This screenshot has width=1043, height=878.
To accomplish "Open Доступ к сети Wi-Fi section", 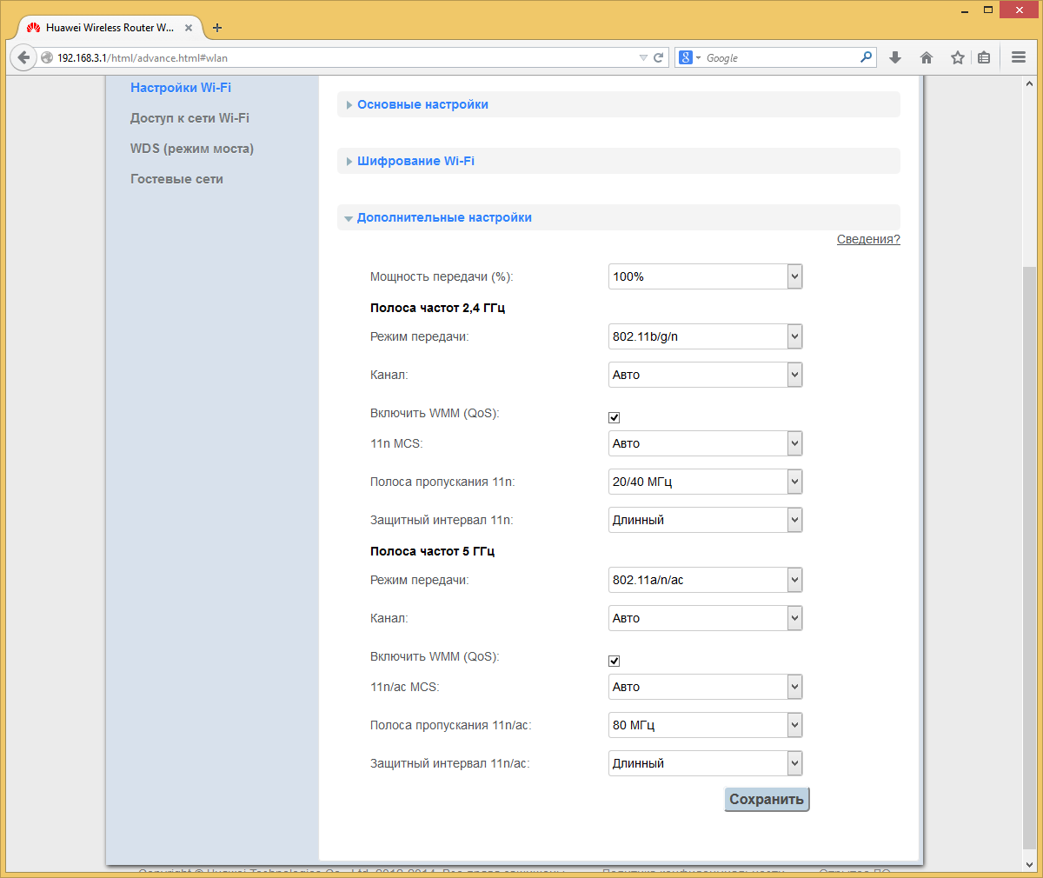I will (189, 118).
